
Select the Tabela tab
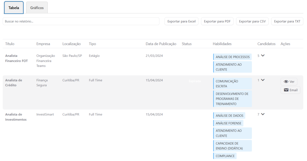click(14, 8)
